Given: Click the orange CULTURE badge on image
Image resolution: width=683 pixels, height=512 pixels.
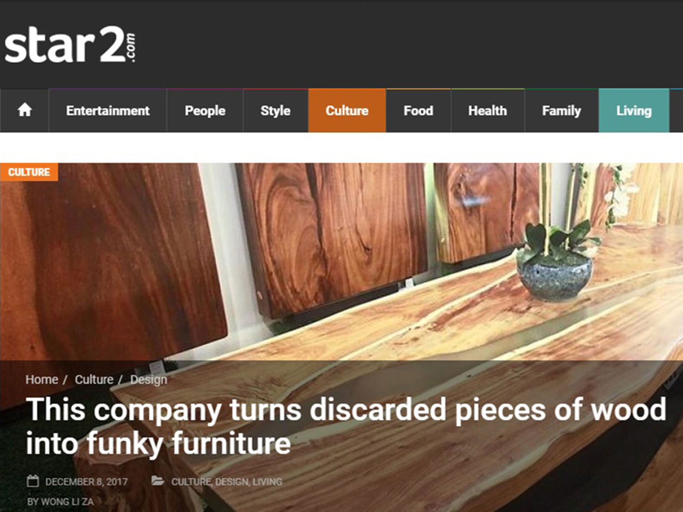Looking at the screenshot, I should click(29, 172).
